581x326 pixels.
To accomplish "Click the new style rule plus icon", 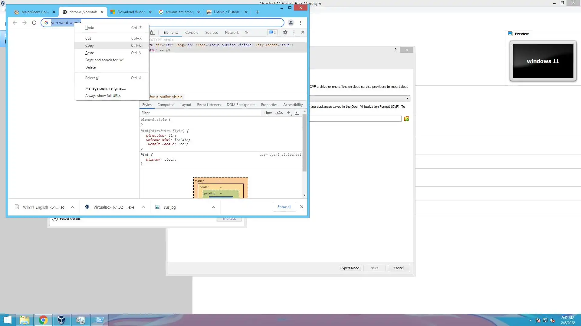I will point(289,113).
